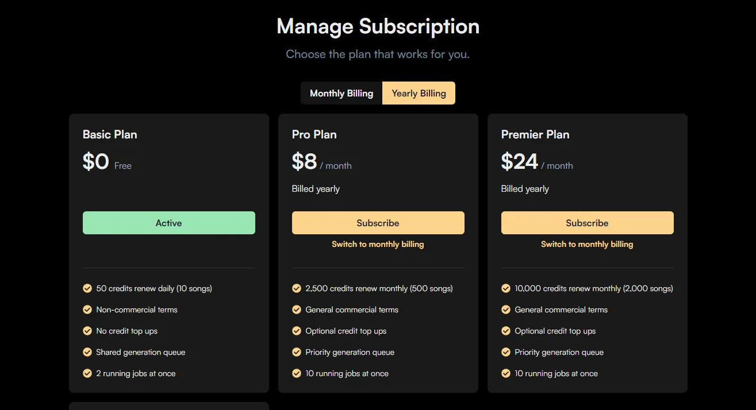Subscribe to the Premier Plan

coord(587,223)
